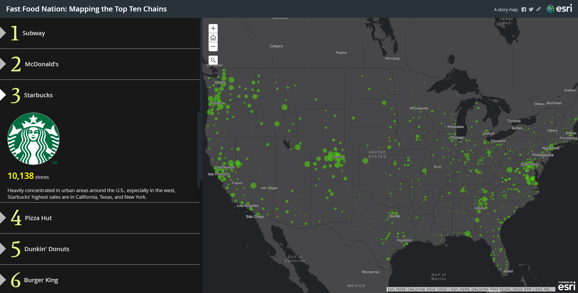Open the A story map link
The image size is (578, 293).
(x=506, y=9)
